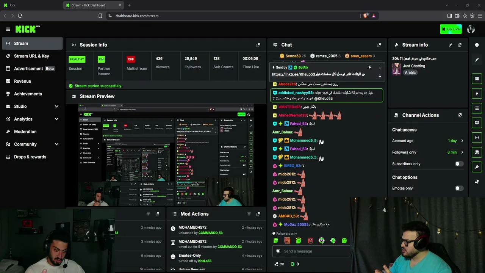Click the 29,849 followers count
The image size is (485, 273).
(x=191, y=59)
